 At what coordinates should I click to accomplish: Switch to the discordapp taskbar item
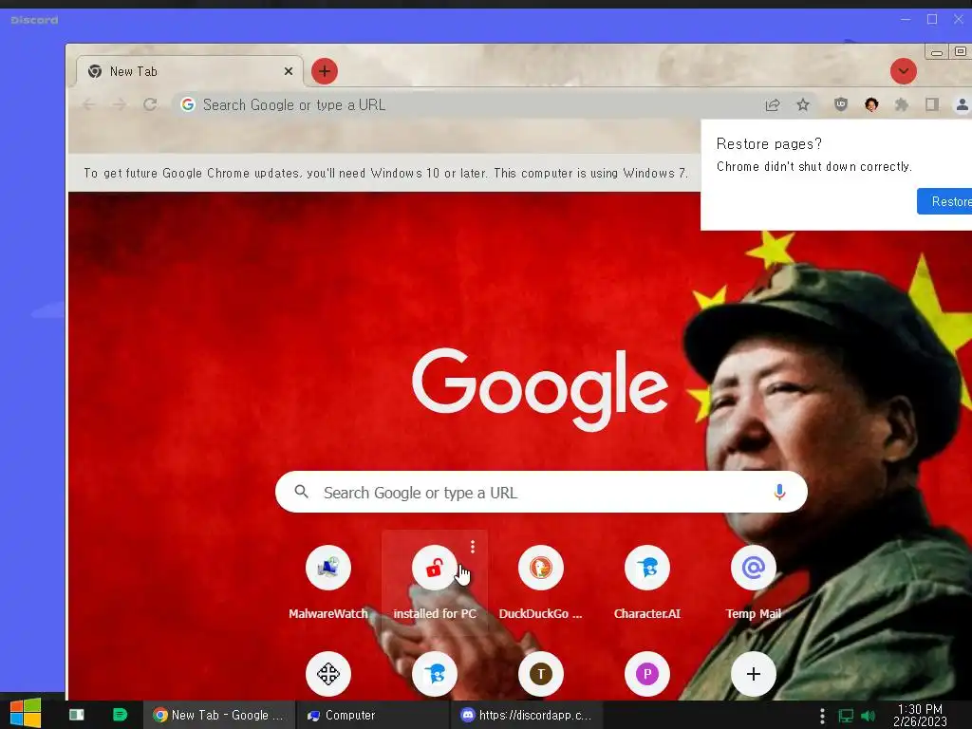point(526,715)
